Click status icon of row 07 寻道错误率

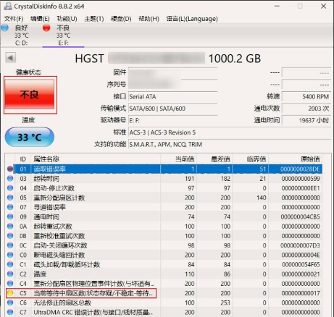point(10,207)
